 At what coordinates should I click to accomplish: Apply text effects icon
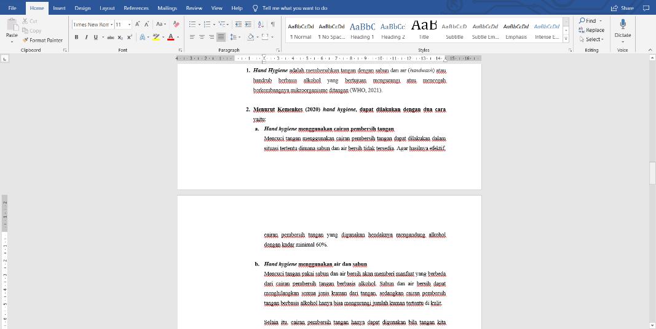point(142,38)
